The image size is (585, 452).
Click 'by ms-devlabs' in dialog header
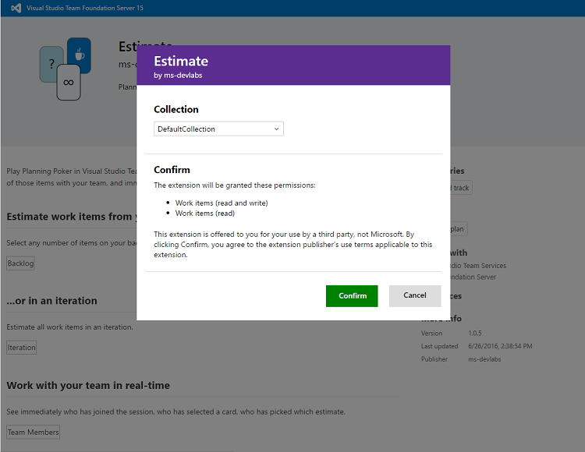click(178, 76)
